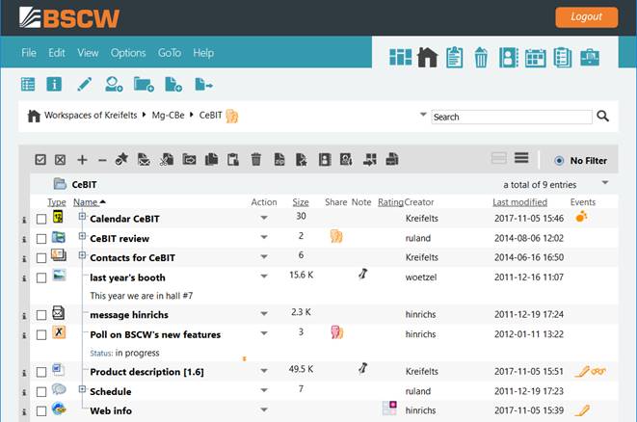Click the delete trash icon in action toolbar
This screenshot has height=422, width=637.
[x=256, y=160]
